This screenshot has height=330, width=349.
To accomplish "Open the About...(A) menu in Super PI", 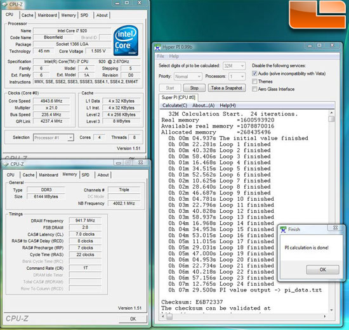I will pyautogui.click(x=204, y=105).
